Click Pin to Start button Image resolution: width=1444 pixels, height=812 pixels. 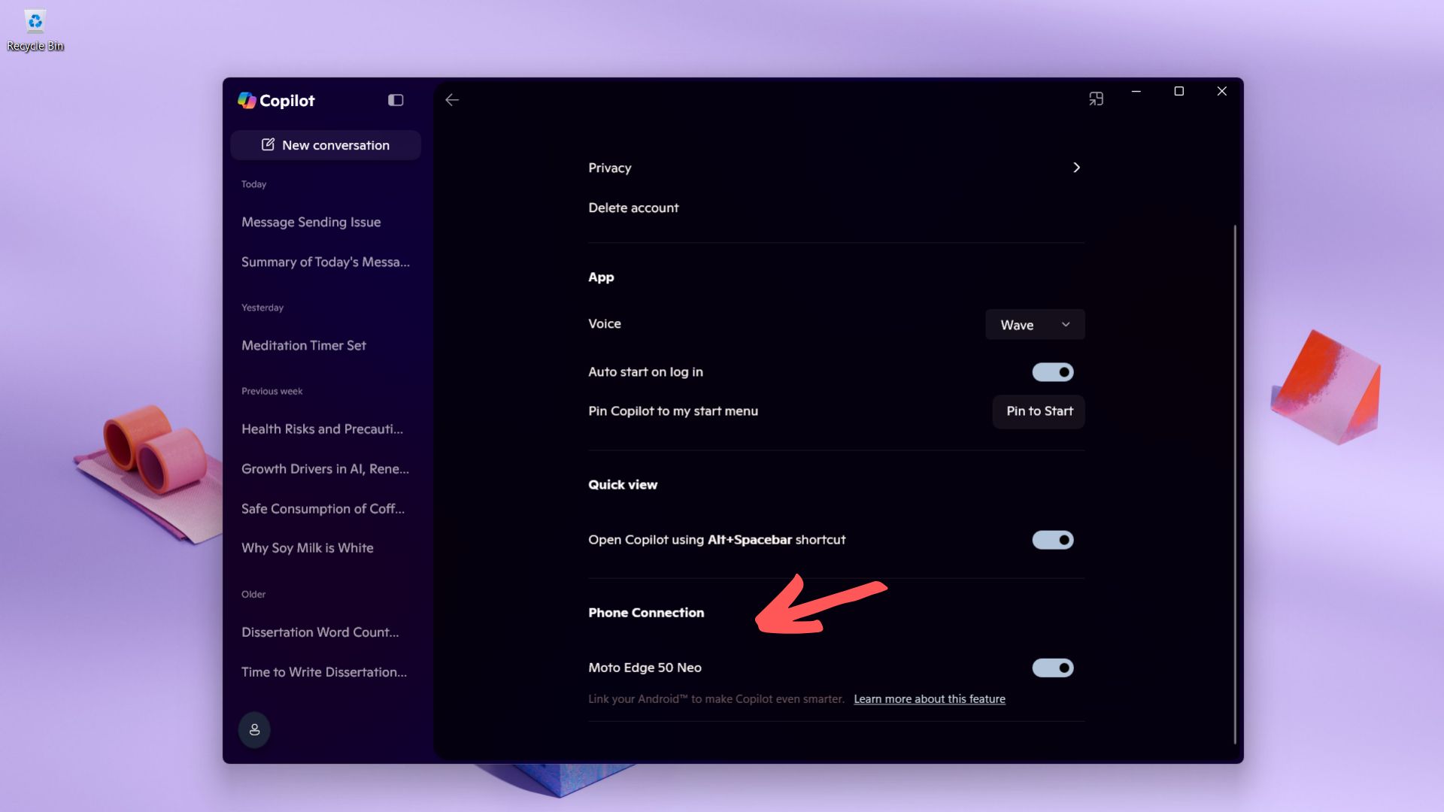click(1039, 411)
